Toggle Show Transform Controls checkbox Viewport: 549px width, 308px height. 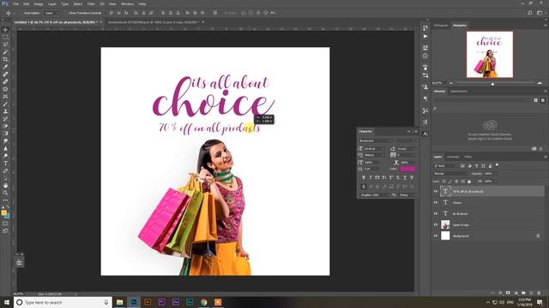click(x=67, y=13)
